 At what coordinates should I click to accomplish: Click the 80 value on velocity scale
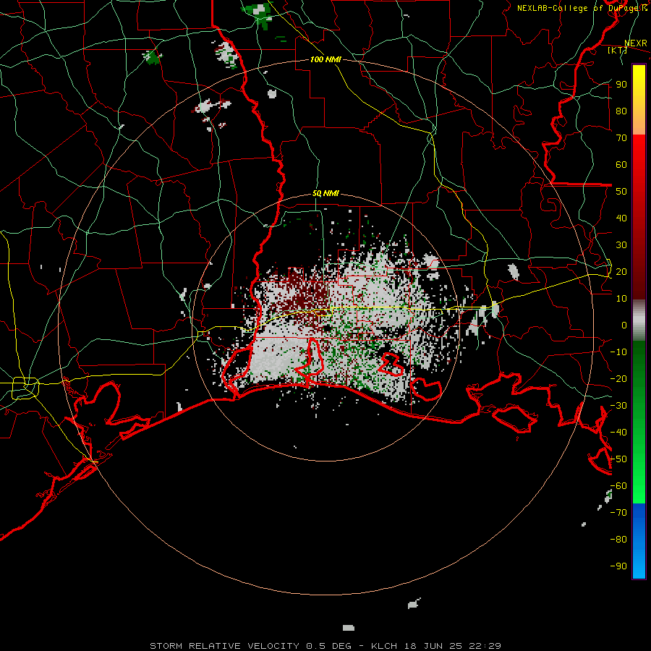coord(621,111)
